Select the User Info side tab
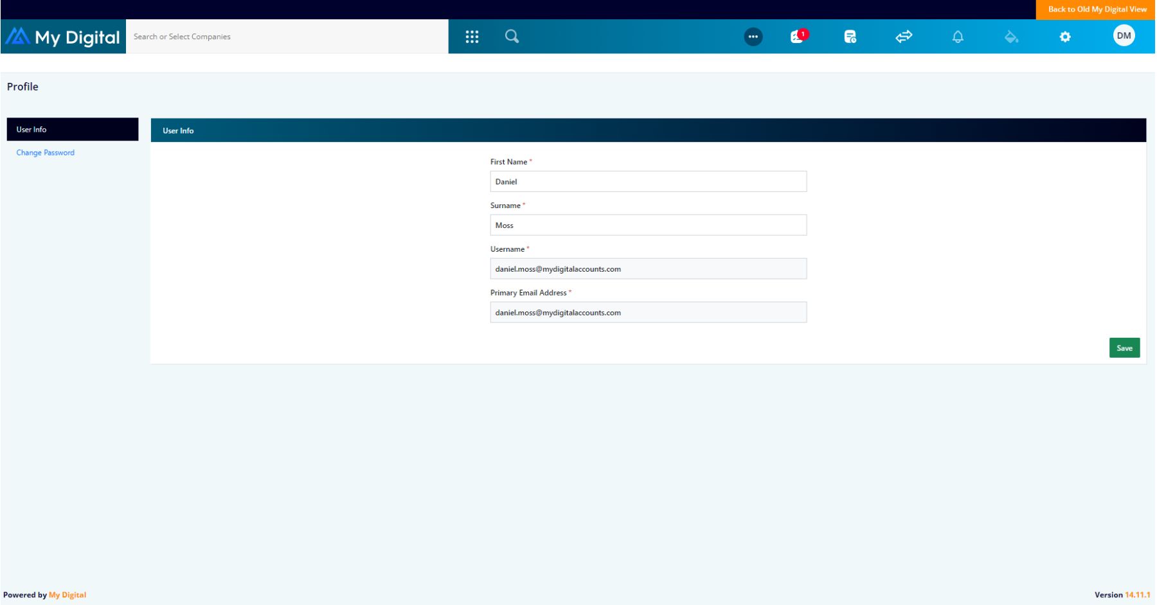The image size is (1157, 605). 72,129
